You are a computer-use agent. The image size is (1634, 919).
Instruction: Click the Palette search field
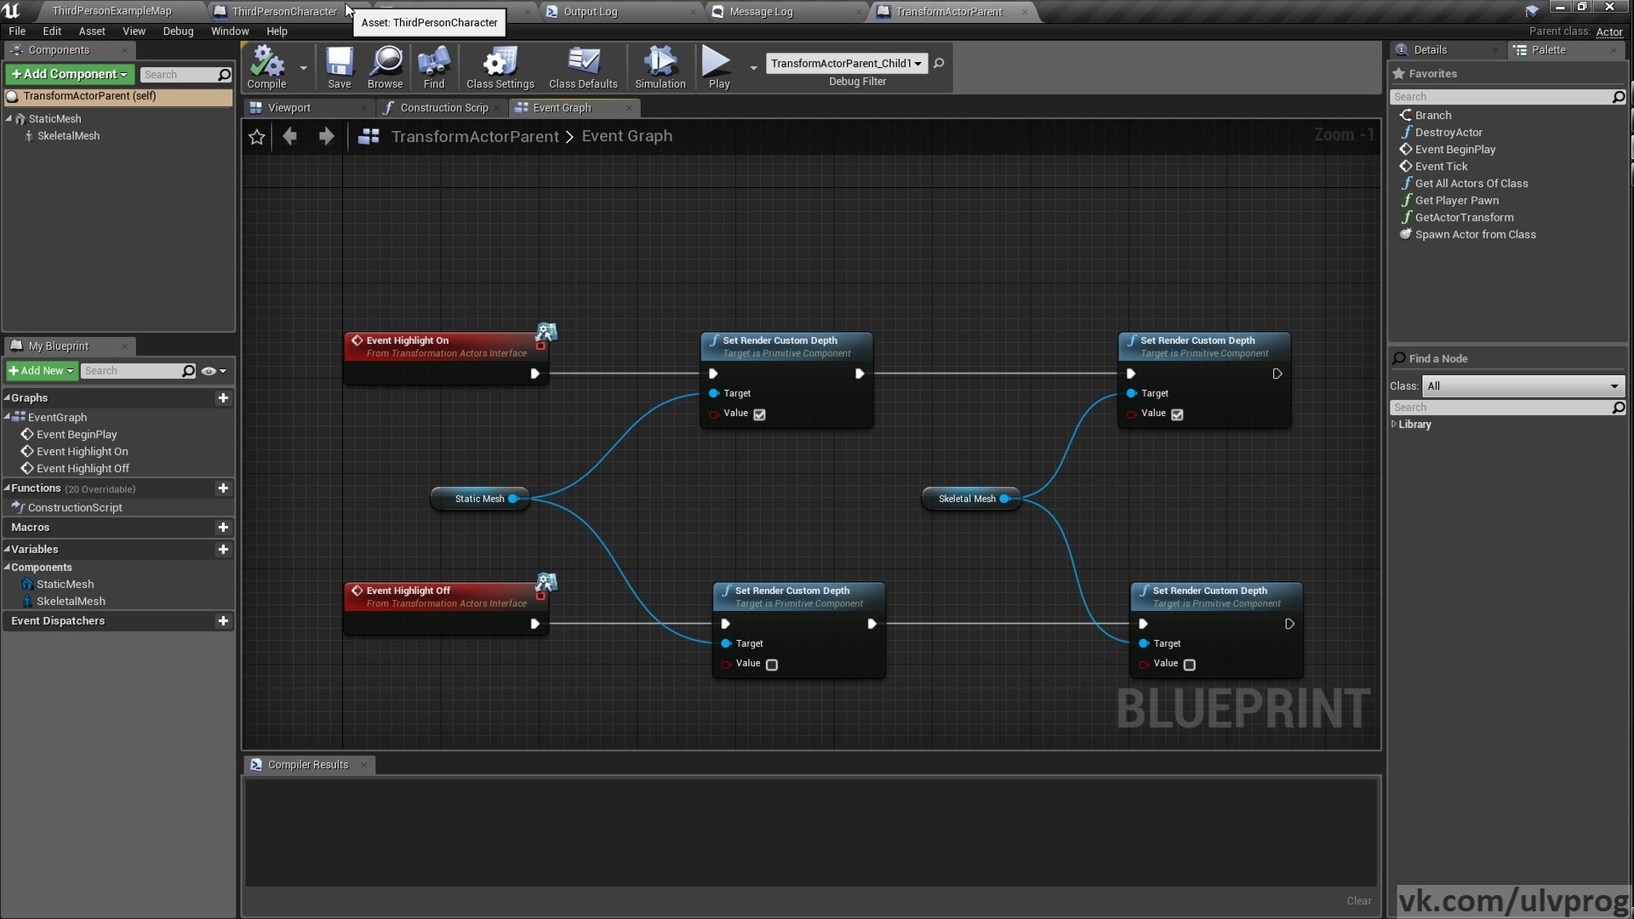(x=1506, y=96)
